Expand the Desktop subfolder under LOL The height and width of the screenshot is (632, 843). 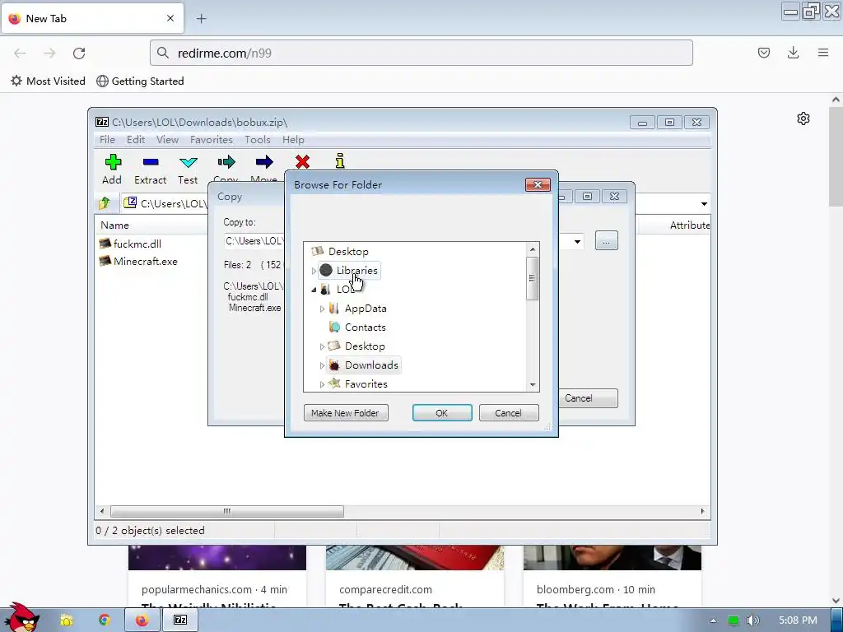[x=322, y=346]
